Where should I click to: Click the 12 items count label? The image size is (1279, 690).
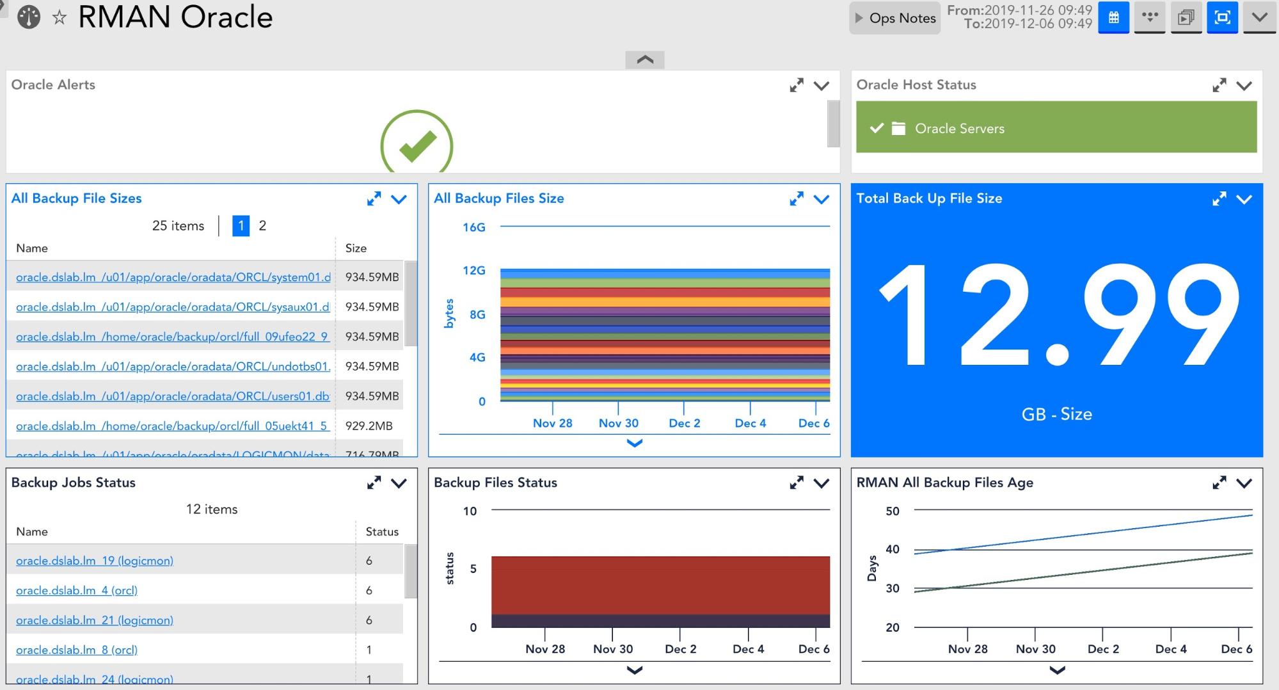[212, 509]
